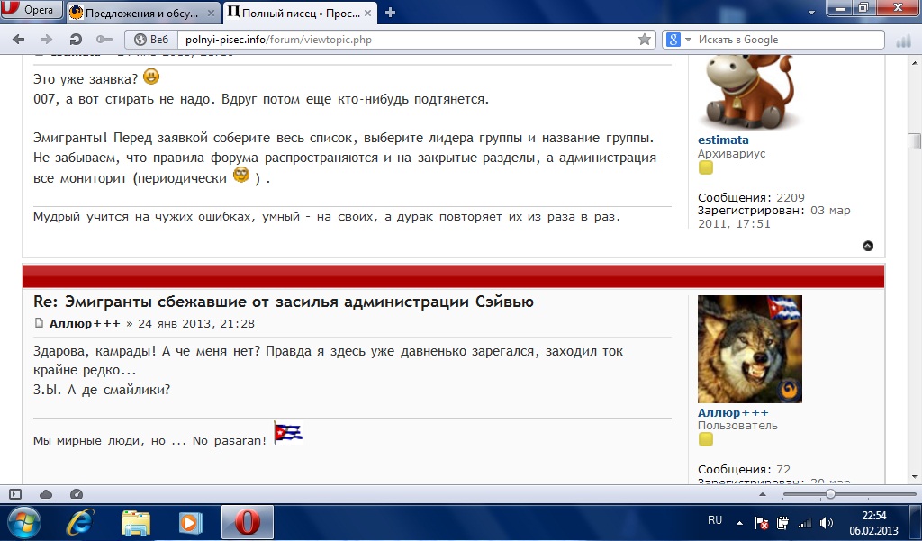
Task: Adjust the page zoom slider handle
Action: click(829, 494)
